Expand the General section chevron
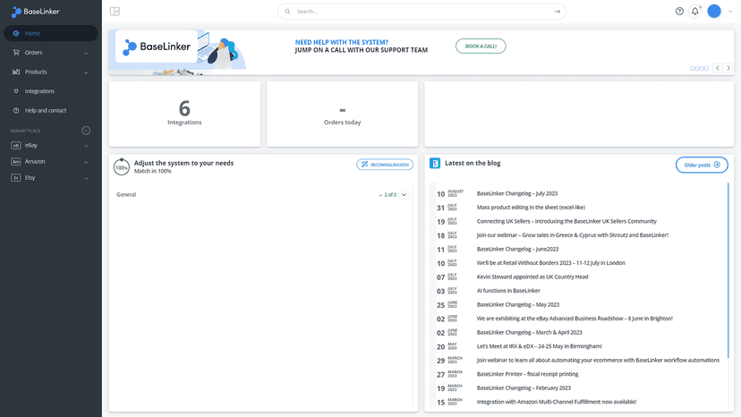The image size is (741, 417). click(404, 195)
